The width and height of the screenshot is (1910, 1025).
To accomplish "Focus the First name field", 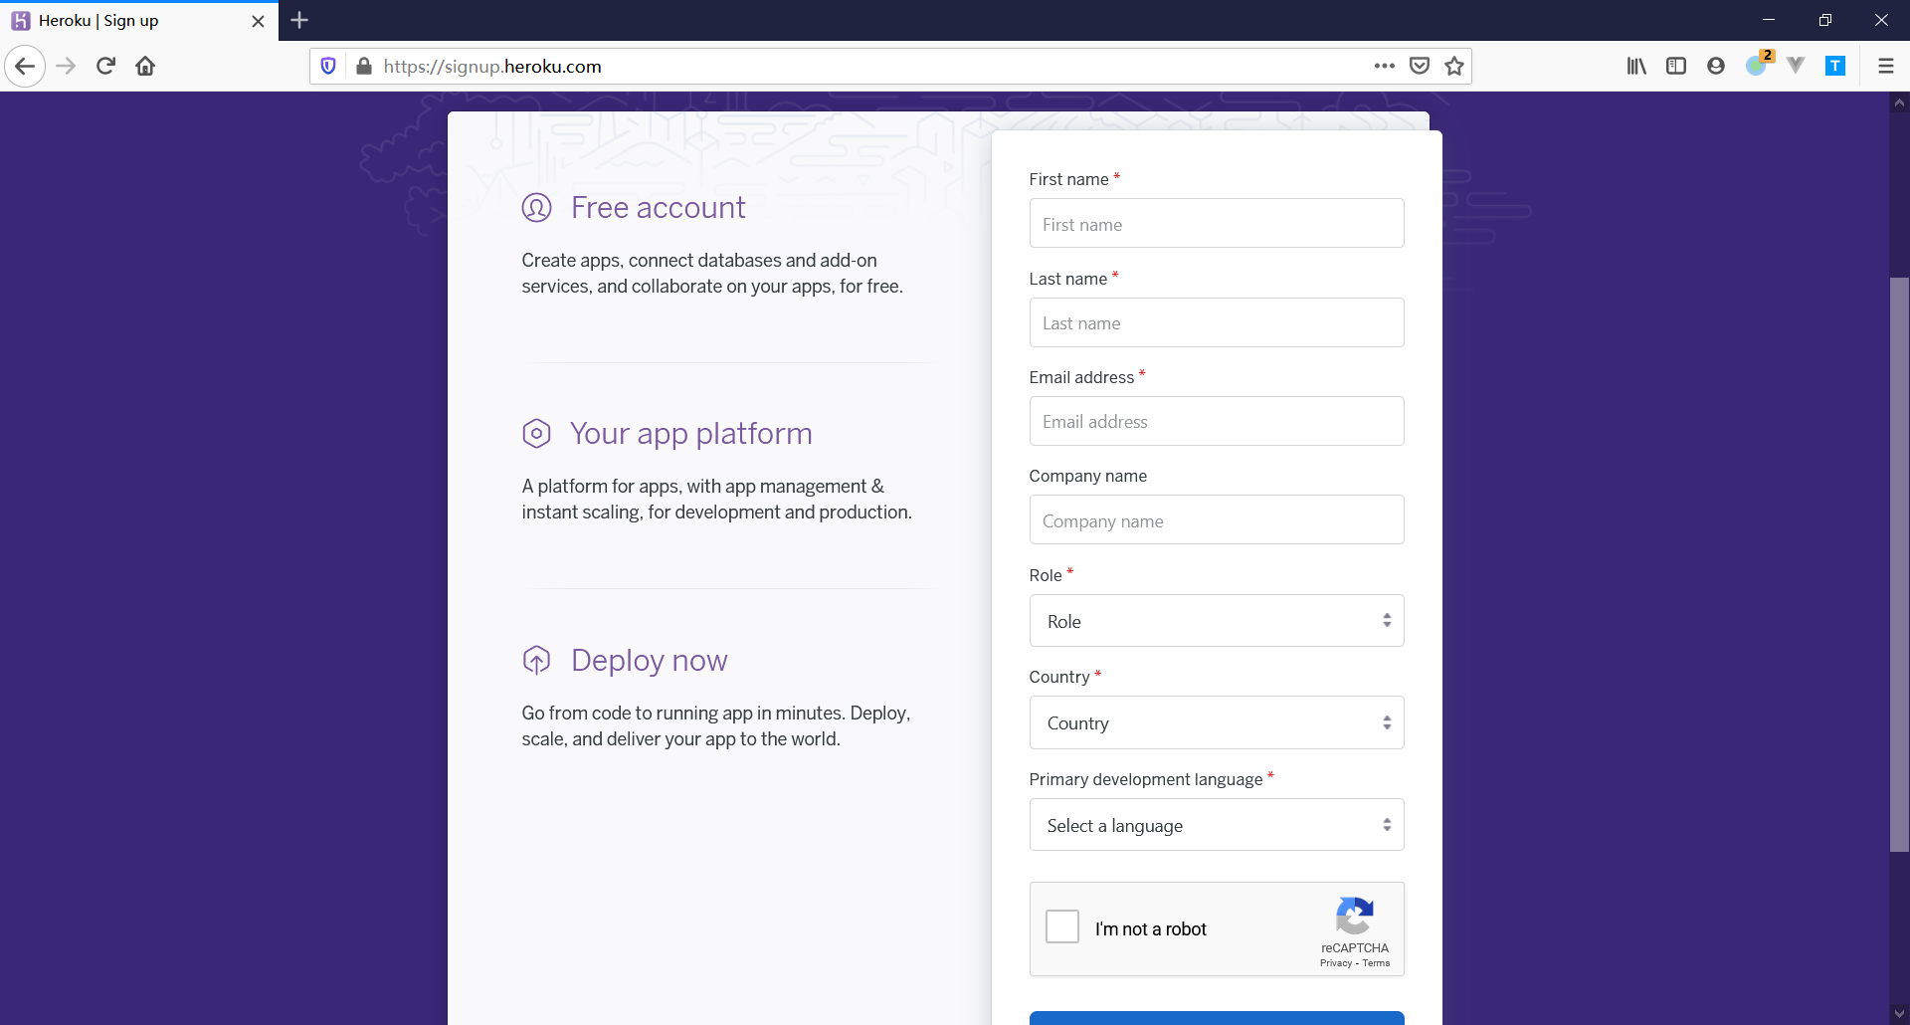I will [x=1217, y=223].
